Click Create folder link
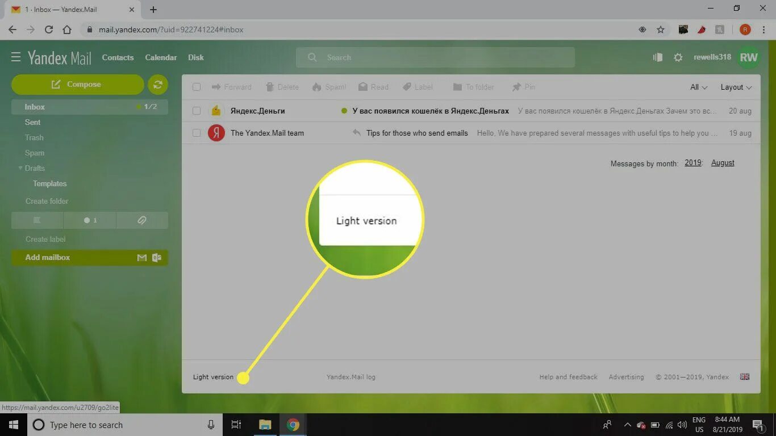This screenshot has width=776, height=436. click(x=47, y=201)
